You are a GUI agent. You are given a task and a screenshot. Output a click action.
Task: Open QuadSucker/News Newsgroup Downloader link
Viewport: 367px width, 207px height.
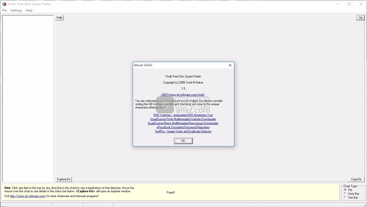[183, 123]
